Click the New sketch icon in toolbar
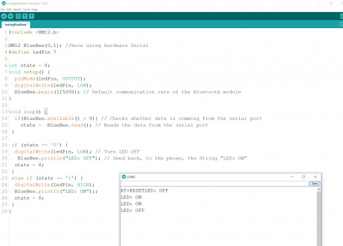 pyautogui.click(x=18, y=16)
